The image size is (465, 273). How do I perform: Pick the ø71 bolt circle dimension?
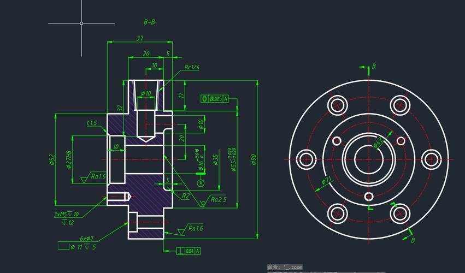(326, 181)
